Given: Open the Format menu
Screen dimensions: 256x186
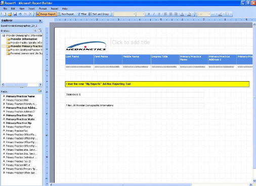Looking at the screenshot, I should [x=42, y=9].
